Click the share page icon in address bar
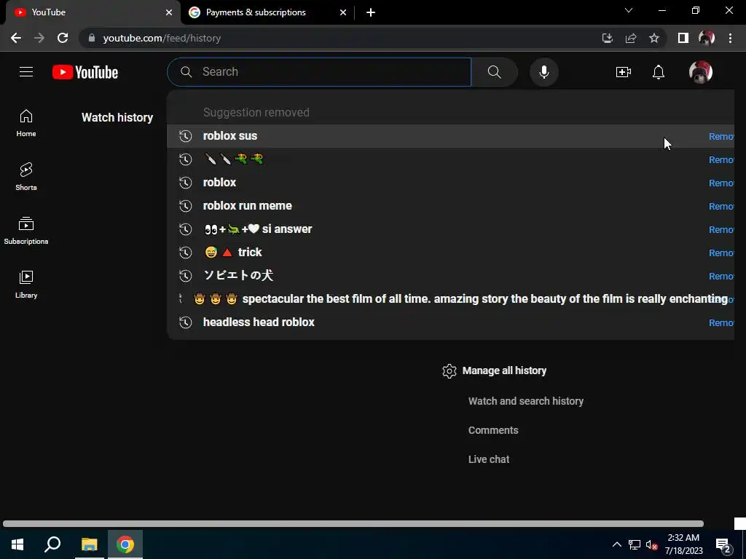The image size is (746, 559). (631, 38)
